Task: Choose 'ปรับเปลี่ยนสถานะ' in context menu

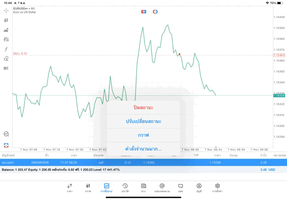Action: pyautogui.click(x=143, y=121)
